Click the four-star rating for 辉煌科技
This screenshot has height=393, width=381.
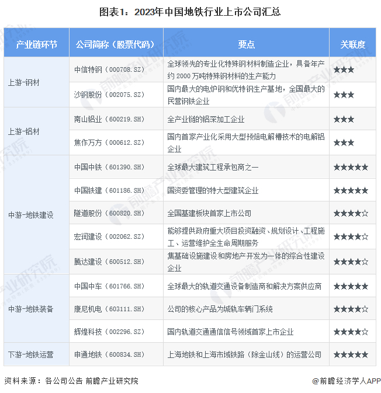pos(351,332)
